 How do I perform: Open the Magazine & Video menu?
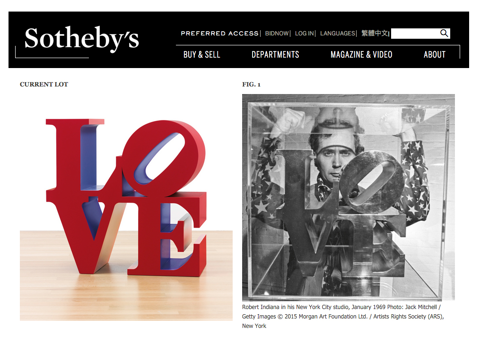tap(361, 54)
